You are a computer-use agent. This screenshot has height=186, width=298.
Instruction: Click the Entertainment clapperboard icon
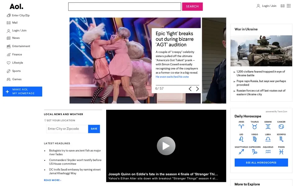pos(9,46)
